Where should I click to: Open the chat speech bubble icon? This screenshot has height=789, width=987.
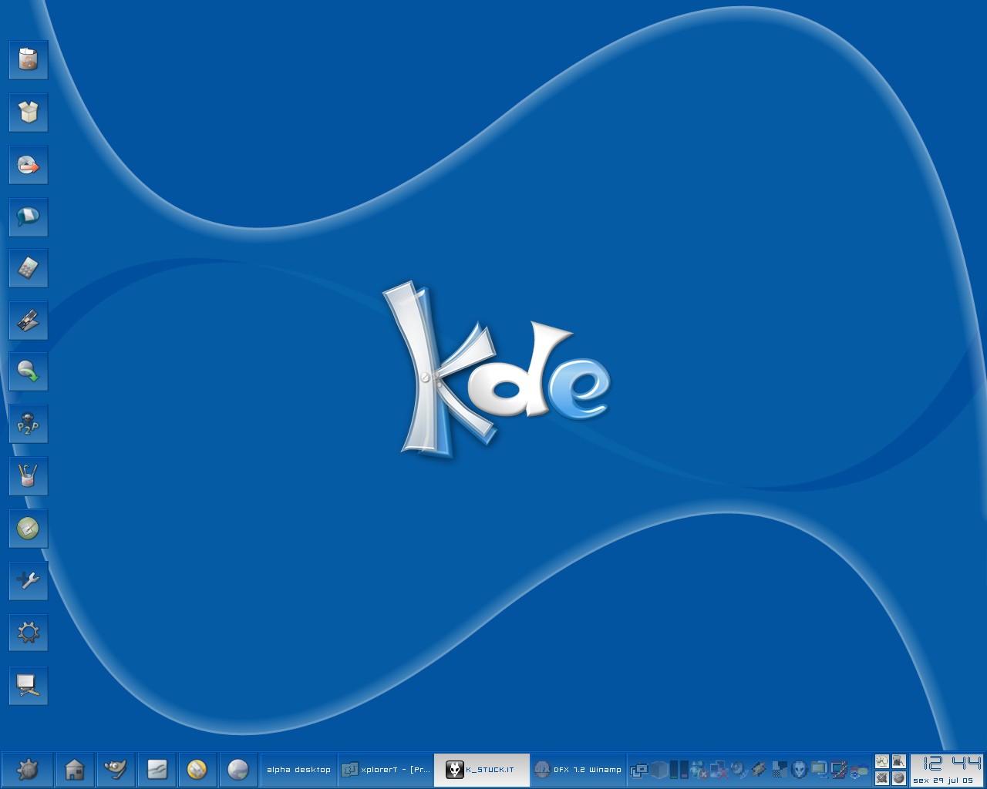tap(29, 217)
